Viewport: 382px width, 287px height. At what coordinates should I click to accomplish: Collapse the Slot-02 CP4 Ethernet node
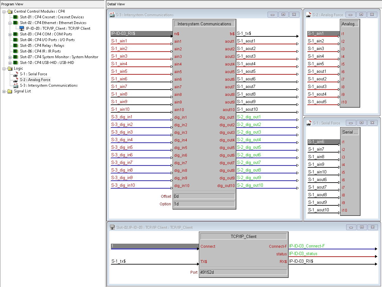pyautogui.click(x=10, y=23)
